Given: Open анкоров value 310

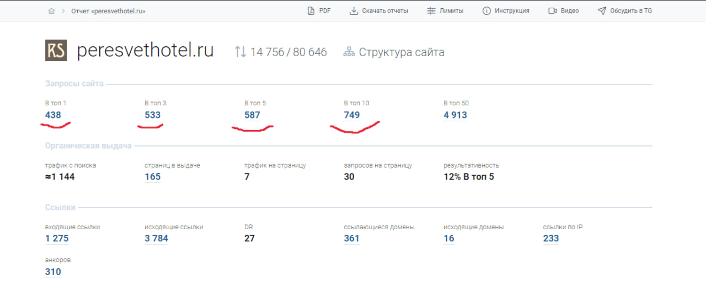Looking at the screenshot, I should coord(53,272).
